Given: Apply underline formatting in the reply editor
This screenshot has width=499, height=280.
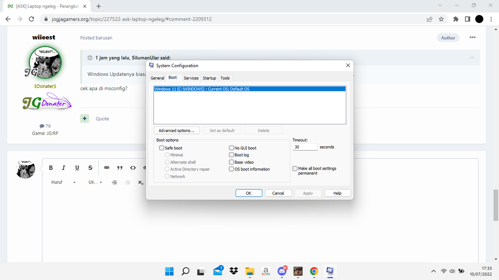Looking at the screenshot, I should point(77,168).
